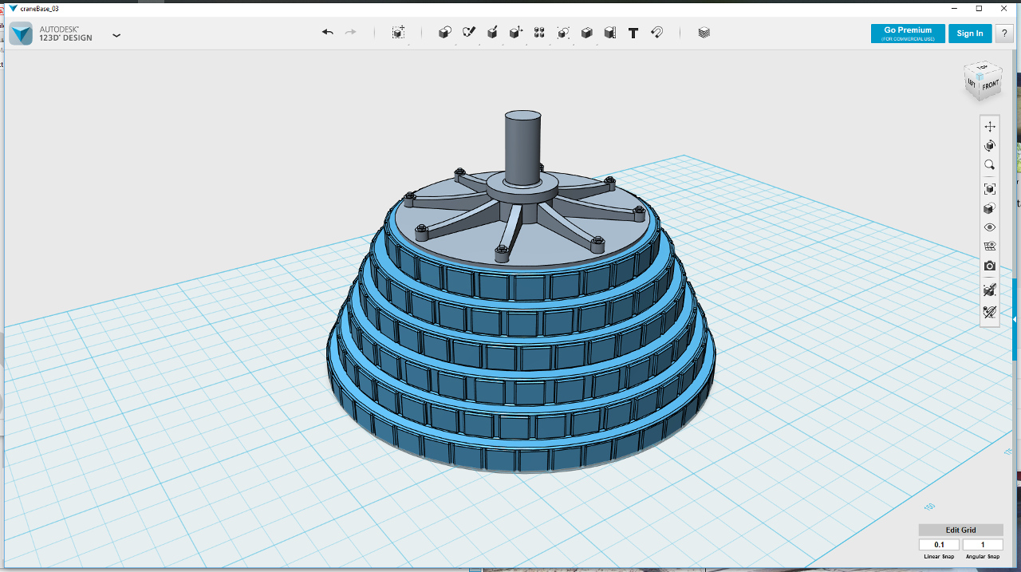Click the greyed Redo arrow

tap(350, 33)
